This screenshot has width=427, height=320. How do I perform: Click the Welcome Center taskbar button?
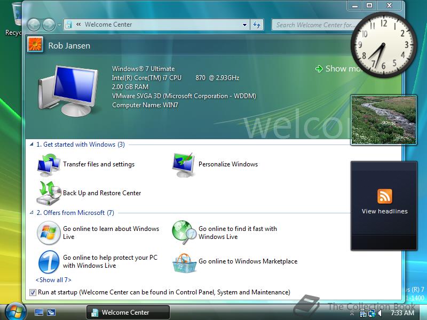(x=128, y=312)
